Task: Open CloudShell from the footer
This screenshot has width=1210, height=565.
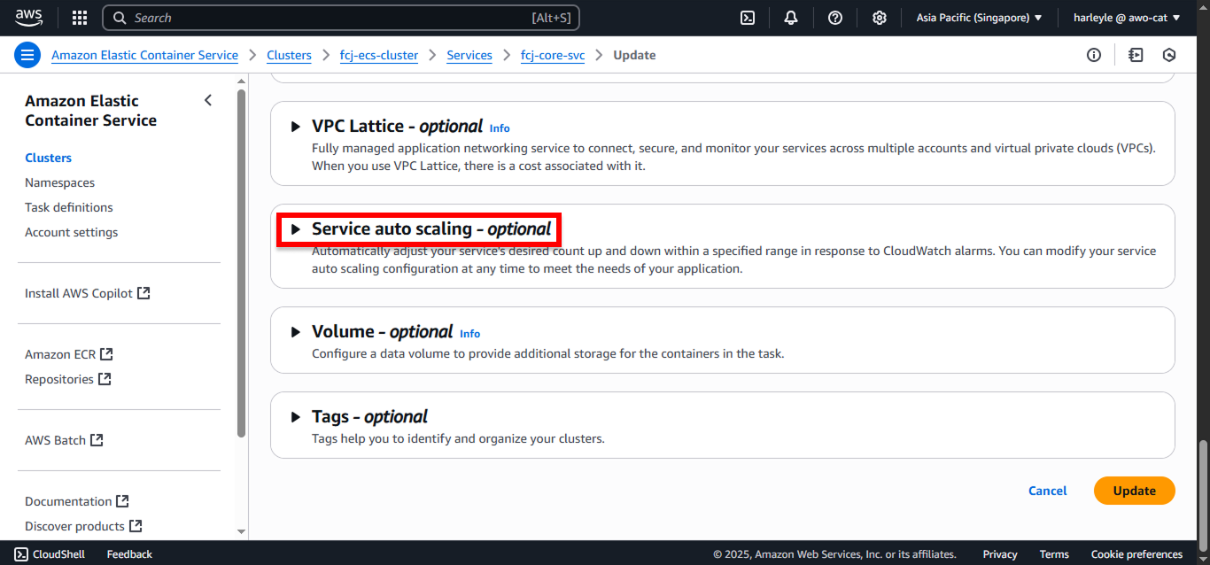Action: coord(50,554)
